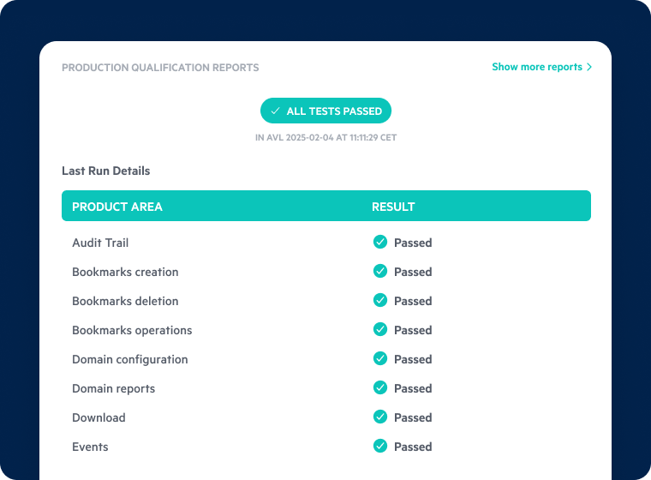
Task: Click the Events passed checkmark icon
Action: (x=380, y=447)
